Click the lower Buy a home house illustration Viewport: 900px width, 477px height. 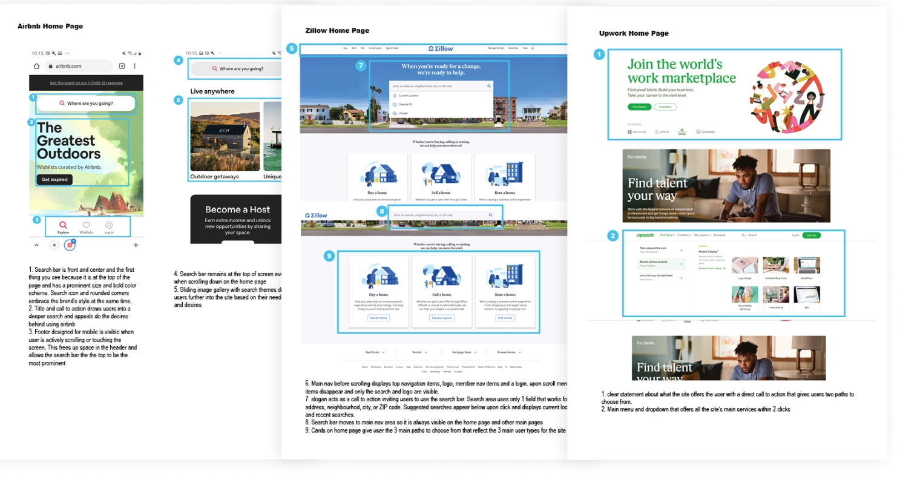coord(379,276)
